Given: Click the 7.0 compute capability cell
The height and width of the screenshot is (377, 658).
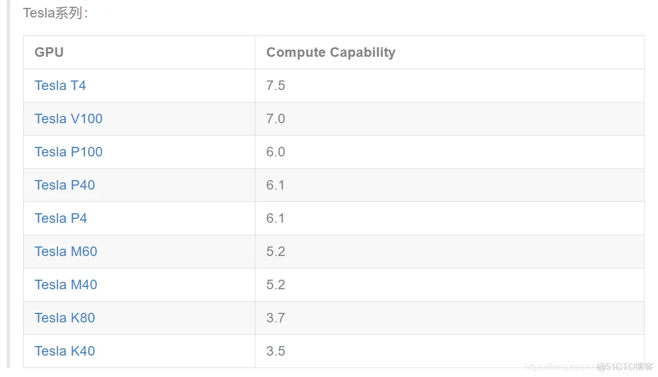Looking at the screenshot, I should (x=276, y=119).
